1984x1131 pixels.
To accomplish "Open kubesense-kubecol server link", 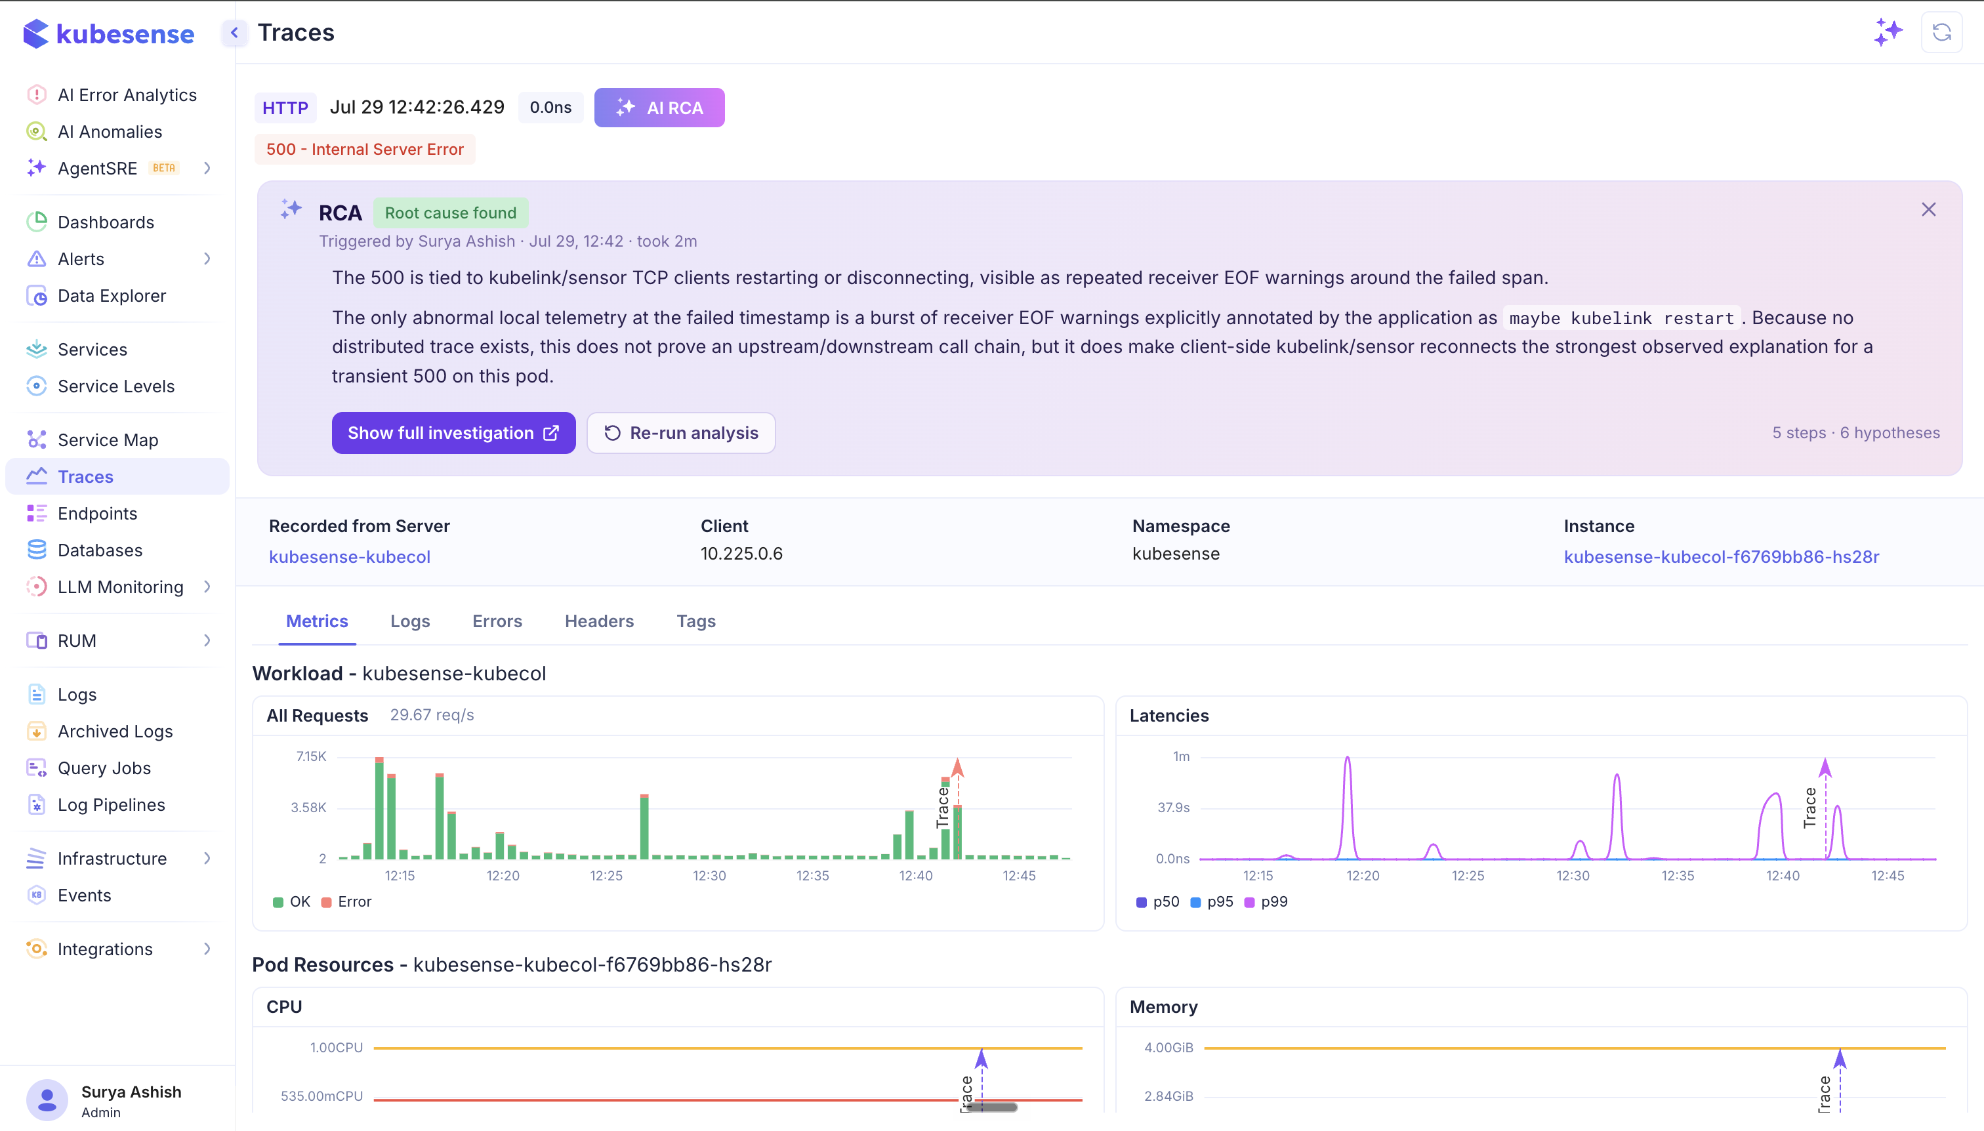I will tap(350, 556).
